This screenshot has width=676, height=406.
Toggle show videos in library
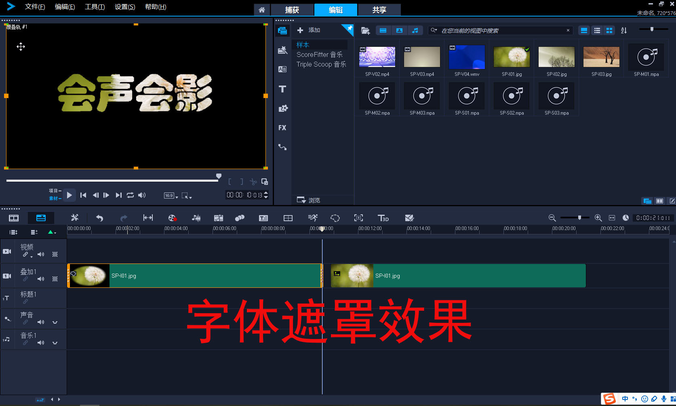pyautogui.click(x=383, y=30)
